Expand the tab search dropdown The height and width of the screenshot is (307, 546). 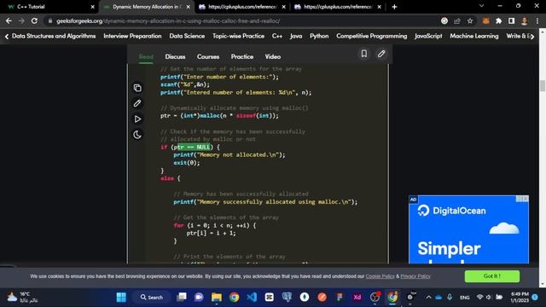pos(481,6)
